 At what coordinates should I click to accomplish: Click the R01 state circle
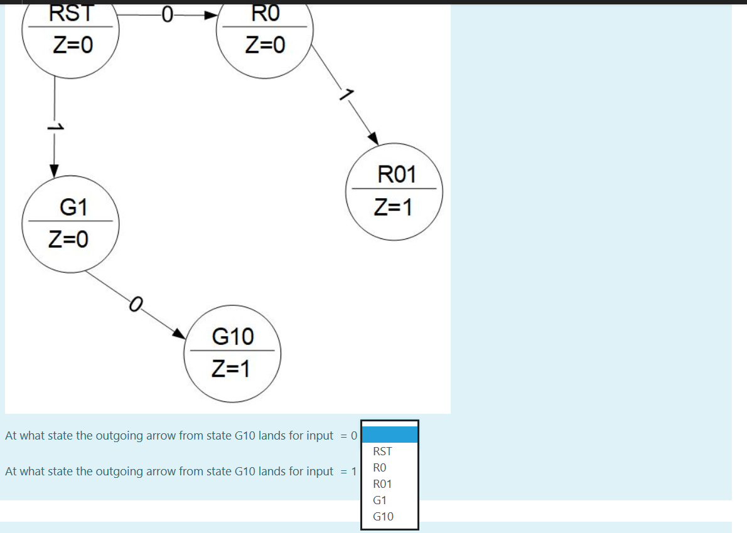394,191
